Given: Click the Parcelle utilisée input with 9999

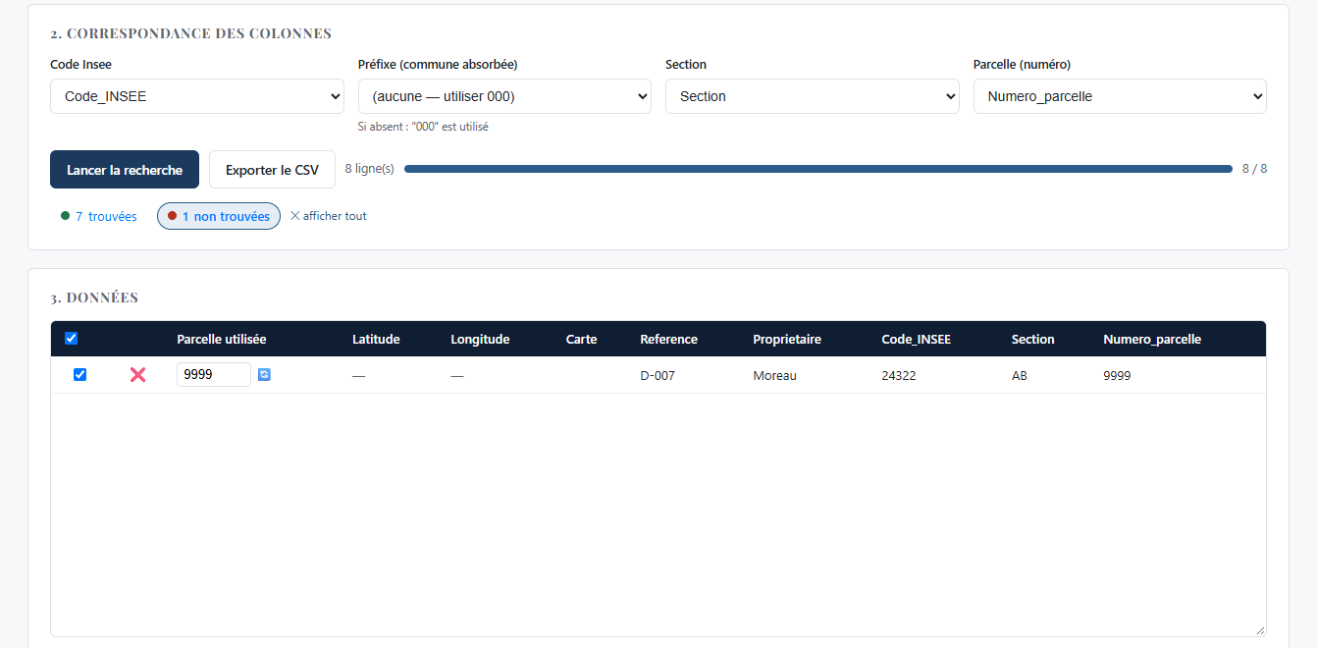Looking at the screenshot, I should point(214,374).
